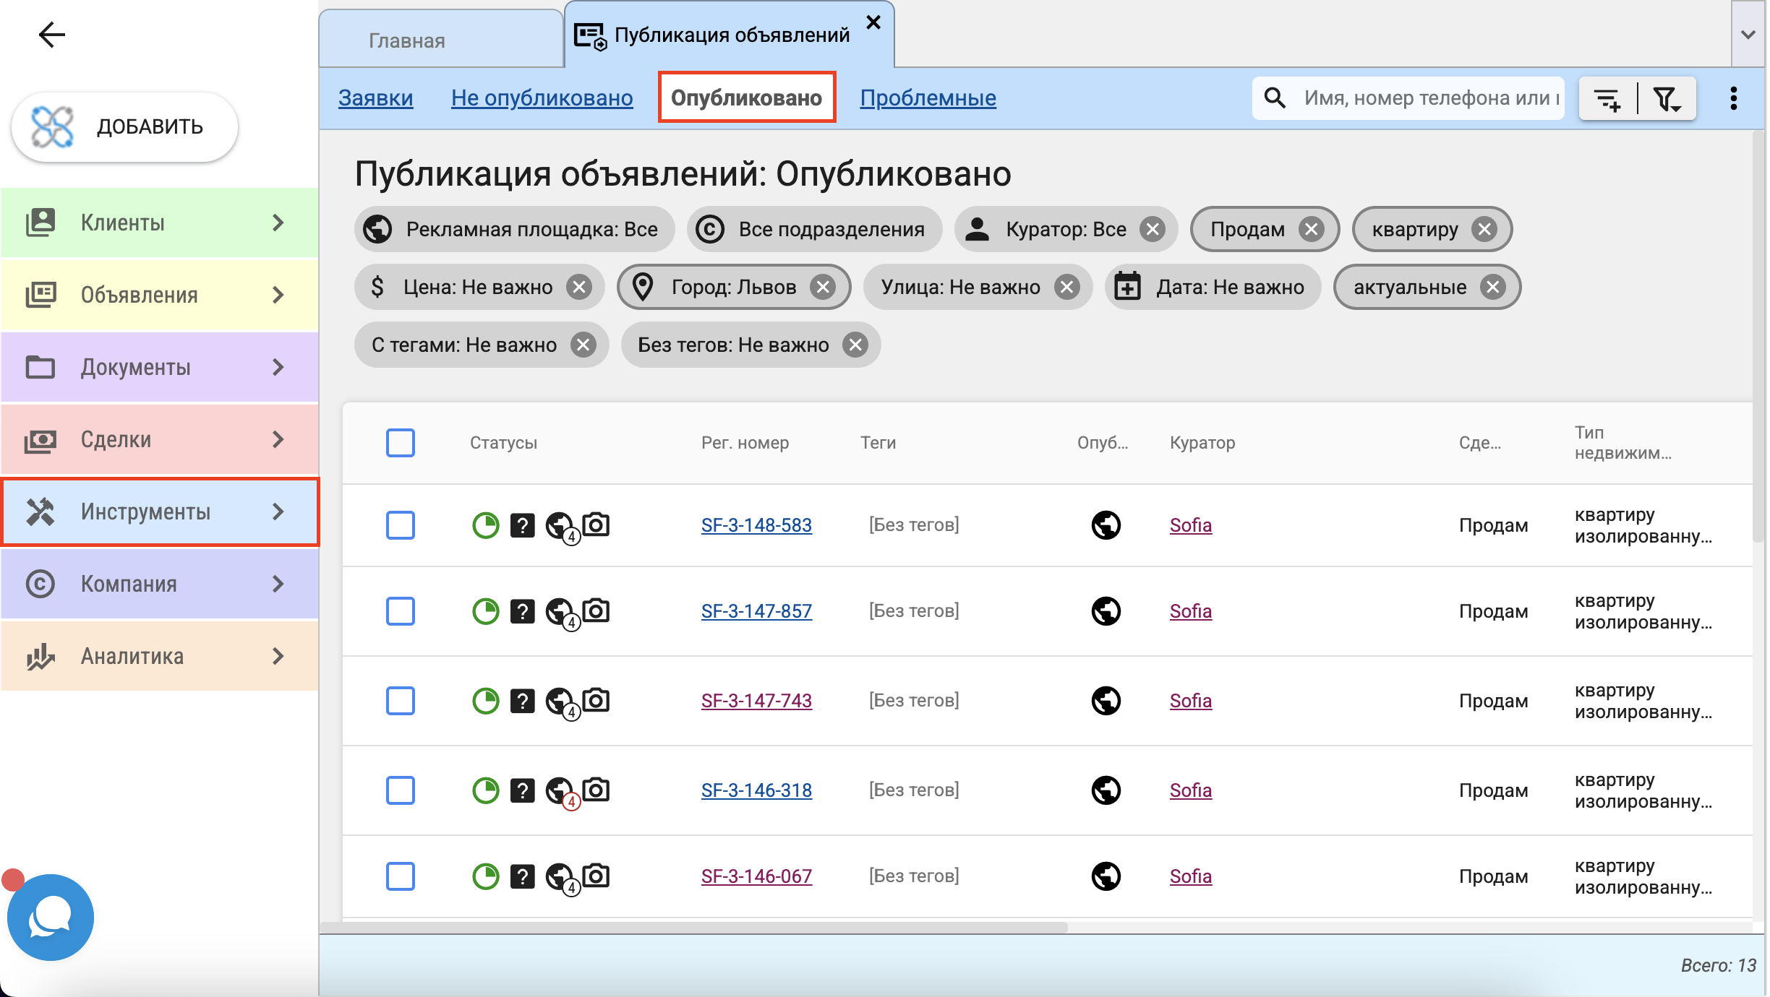Screen dimensions: 1770x997
Task: Click question mark icon for SF-3-148-583
Action: click(522, 525)
